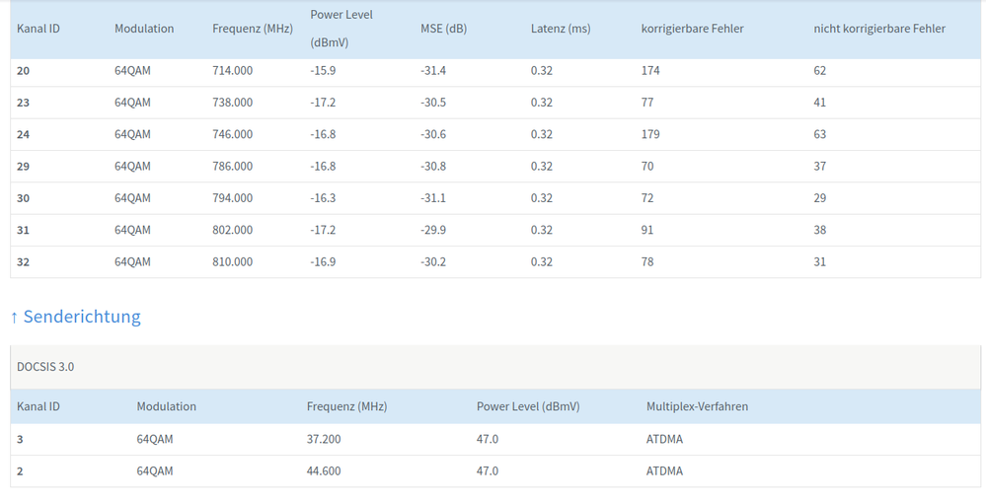This screenshot has height=503, width=986.
Task: Click the Kanal ID header in upper table
Action: [x=38, y=29]
